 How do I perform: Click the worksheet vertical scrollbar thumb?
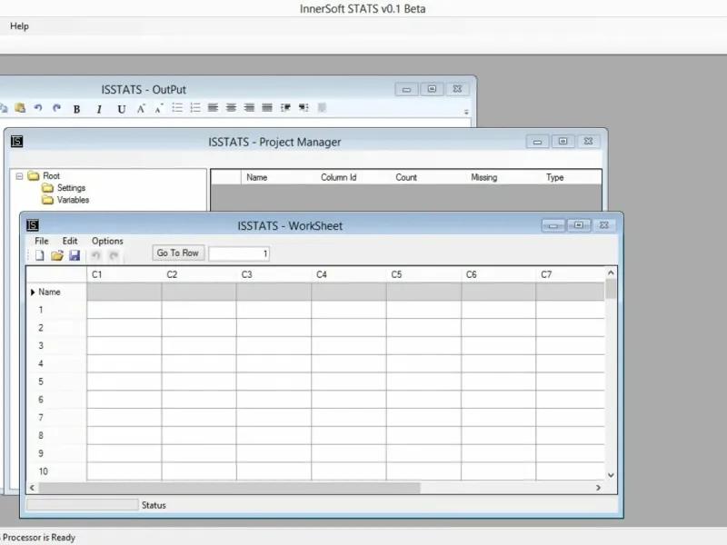tap(611, 289)
